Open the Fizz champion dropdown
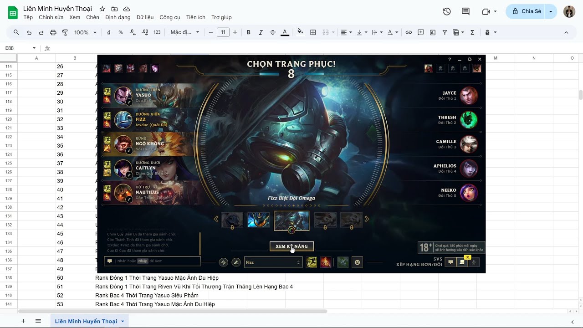583x328 pixels. pos(273,262)
